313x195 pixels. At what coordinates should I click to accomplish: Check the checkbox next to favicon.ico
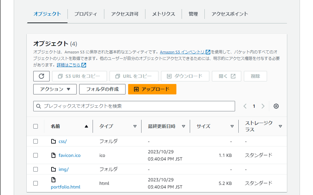[x=36, y=155]
